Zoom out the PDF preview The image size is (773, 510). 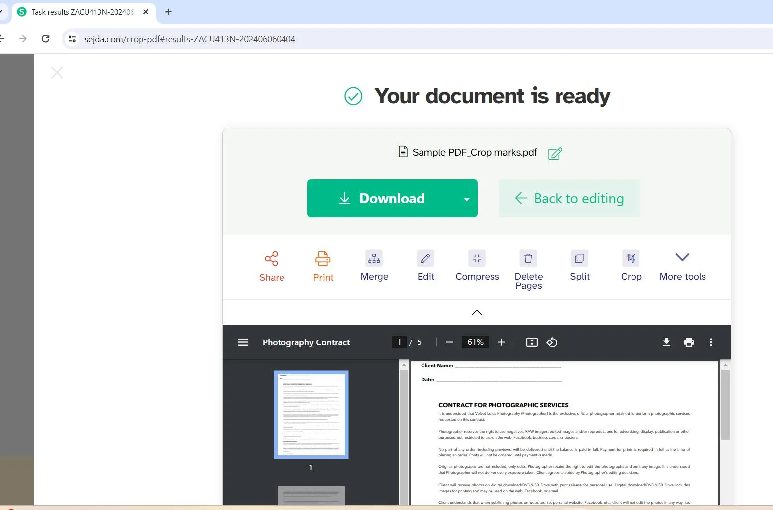(449, 342)
